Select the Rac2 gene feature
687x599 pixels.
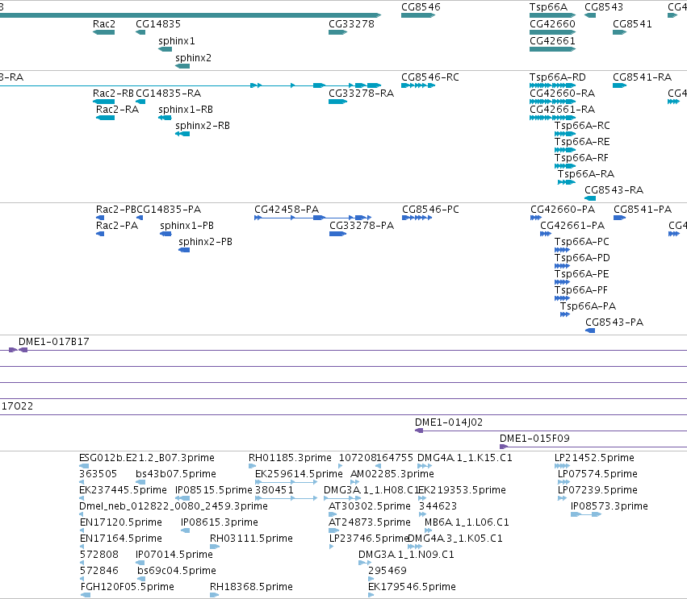[104, 32]
